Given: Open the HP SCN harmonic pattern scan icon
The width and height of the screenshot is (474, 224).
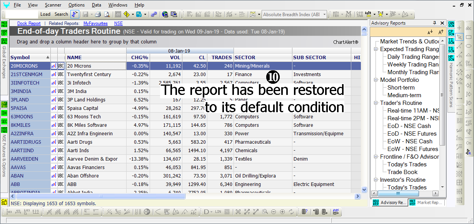Looking at the screenshot, I should click(x=451, y=58).
